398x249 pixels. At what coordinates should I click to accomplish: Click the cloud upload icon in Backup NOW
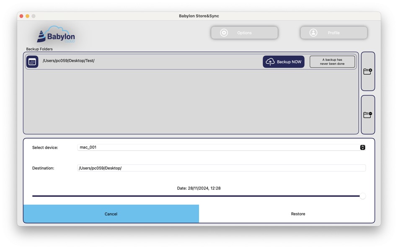tap(270, 62)
